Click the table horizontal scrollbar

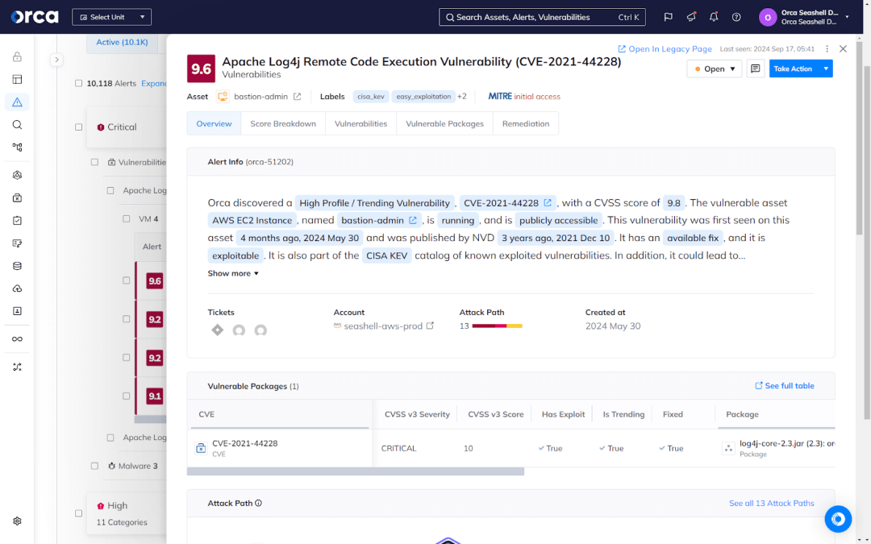tap(356, 471)
